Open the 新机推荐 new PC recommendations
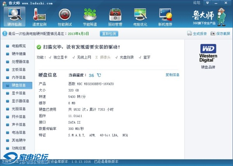233x166 pixels. point(166,17)
